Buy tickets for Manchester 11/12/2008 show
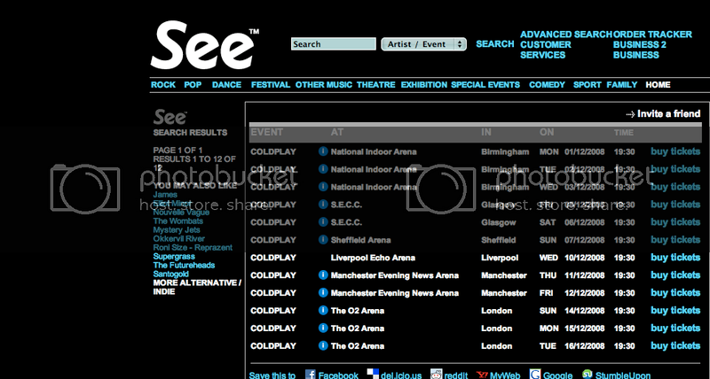 [x=675, y=275]
